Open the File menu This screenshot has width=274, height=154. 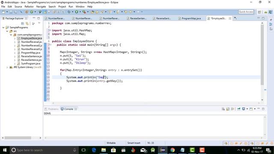coord(3,7)
